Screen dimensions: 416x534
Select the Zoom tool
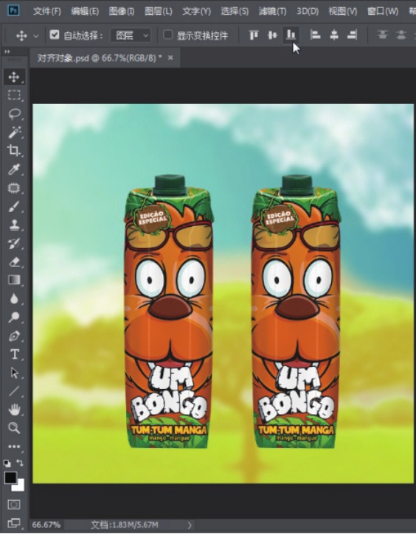[14, 428]
